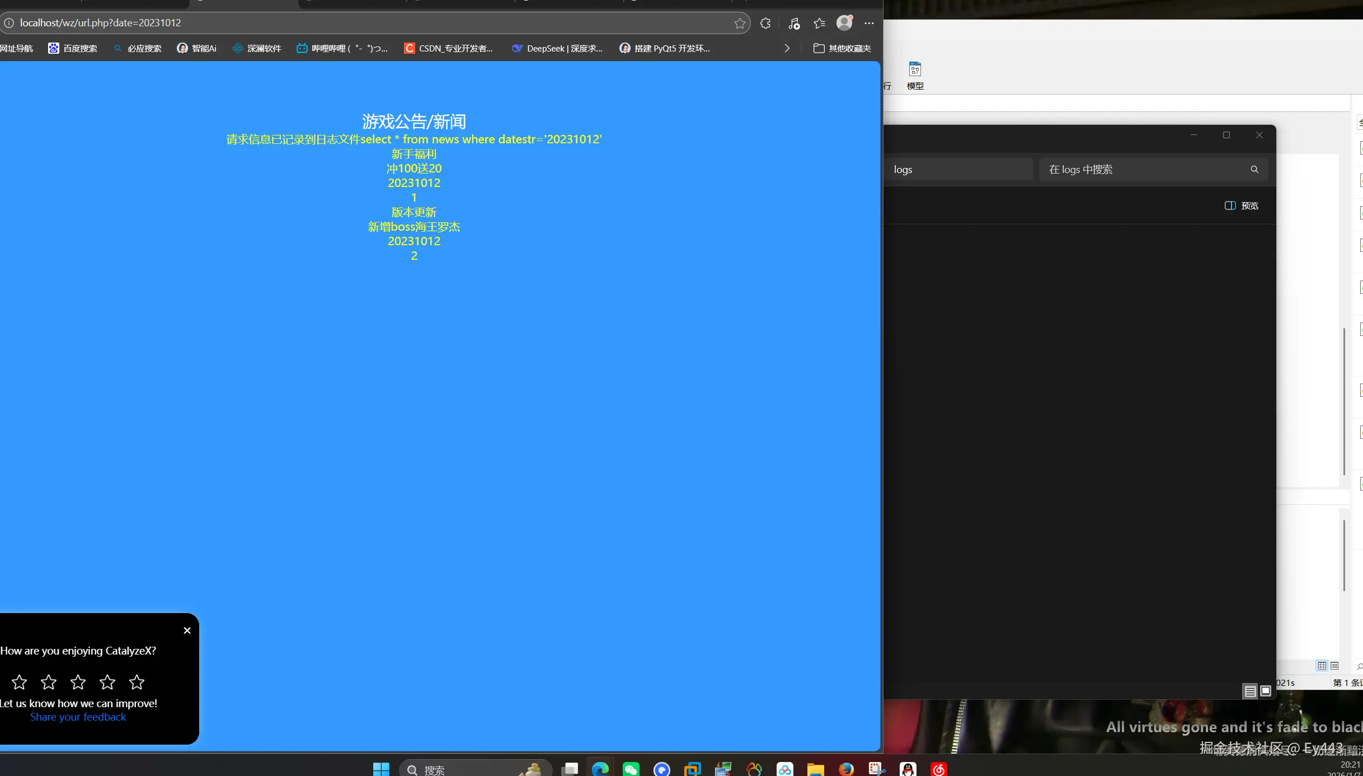
Task: Open Firefox from the taskbar
Action: pyautogui.click(x=846, y=769)
